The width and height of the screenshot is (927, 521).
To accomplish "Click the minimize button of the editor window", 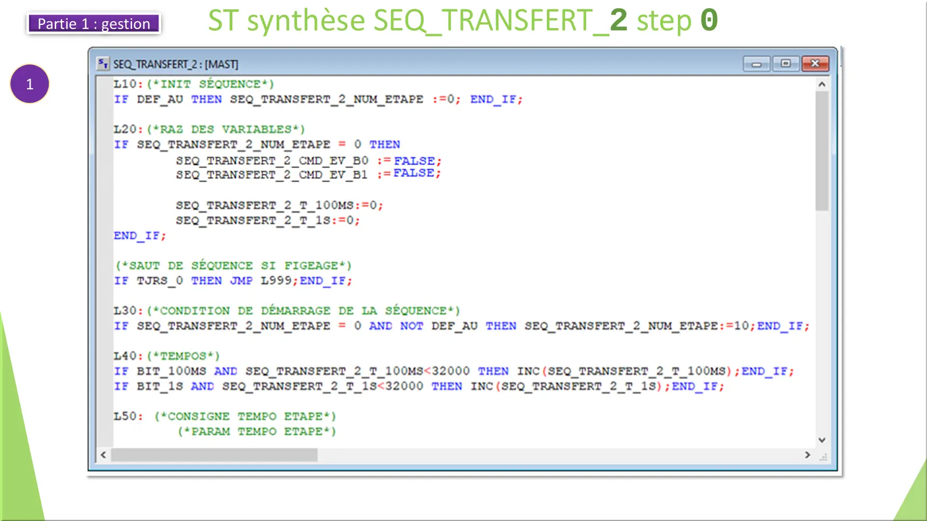I will [756, 63].
